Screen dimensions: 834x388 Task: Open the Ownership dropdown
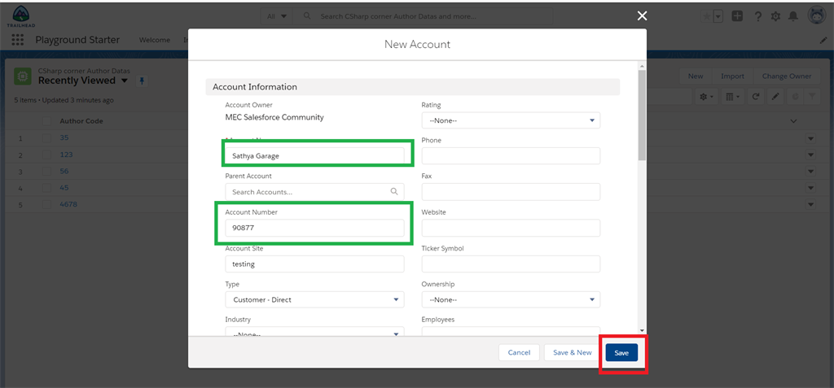coord(511,300)
